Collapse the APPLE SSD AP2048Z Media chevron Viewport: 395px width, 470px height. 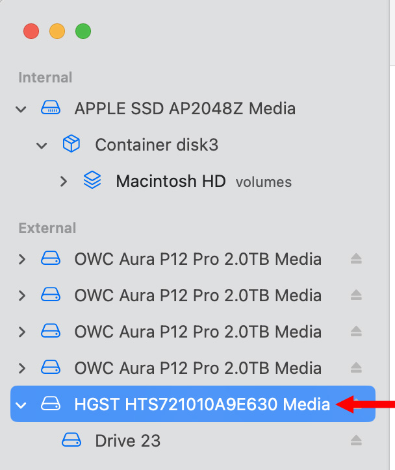point(21,109)
